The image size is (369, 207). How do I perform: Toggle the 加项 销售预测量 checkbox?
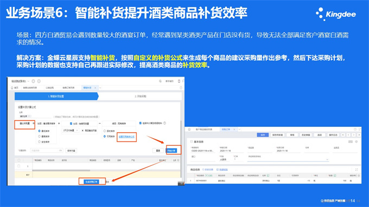[71, 124]
